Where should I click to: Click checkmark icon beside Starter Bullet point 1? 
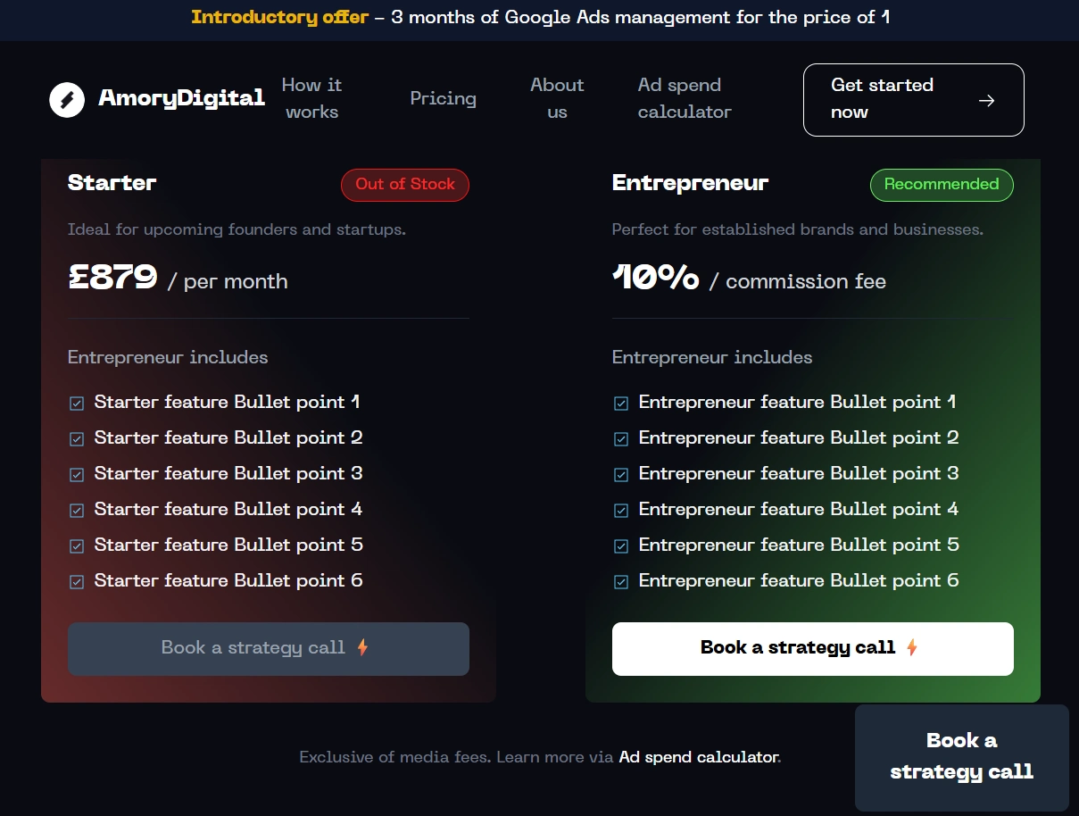[77, 404]
